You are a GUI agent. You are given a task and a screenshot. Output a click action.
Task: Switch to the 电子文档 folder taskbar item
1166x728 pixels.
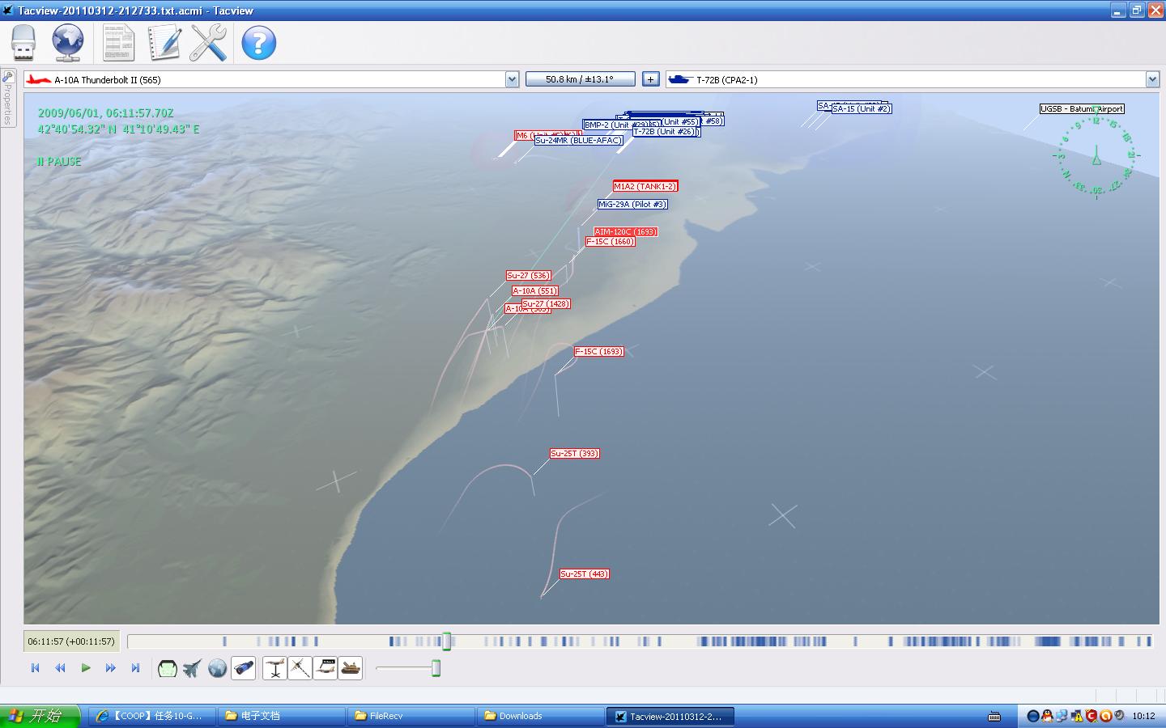(x=281, y=716)
